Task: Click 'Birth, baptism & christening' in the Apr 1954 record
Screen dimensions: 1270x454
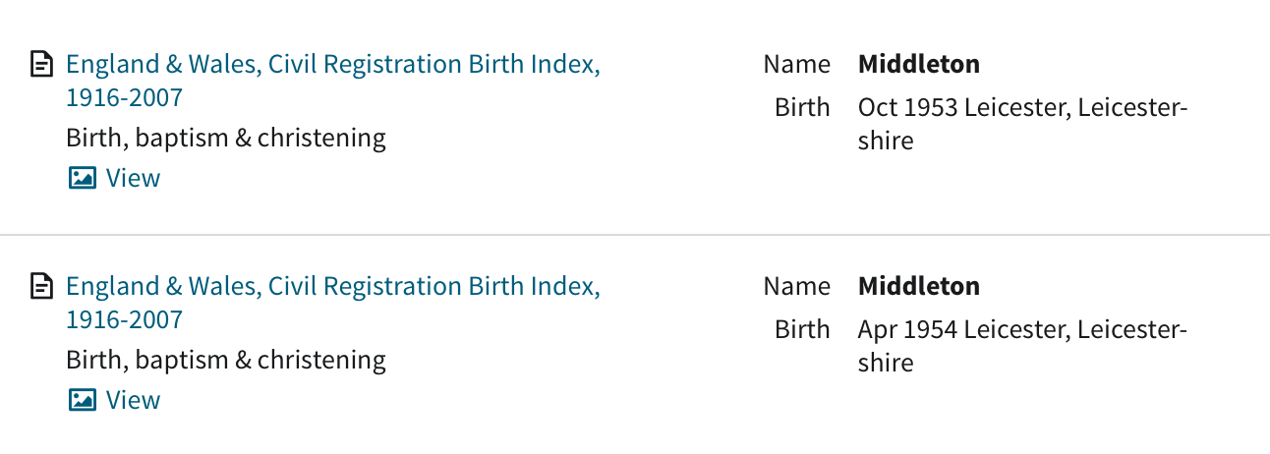Action: [x=226, y=360]
